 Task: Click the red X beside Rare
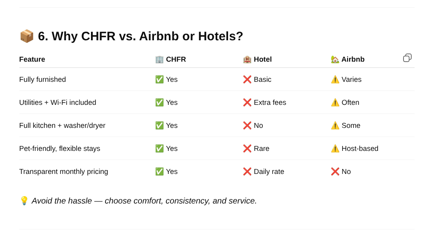click(x=247, y=148)
